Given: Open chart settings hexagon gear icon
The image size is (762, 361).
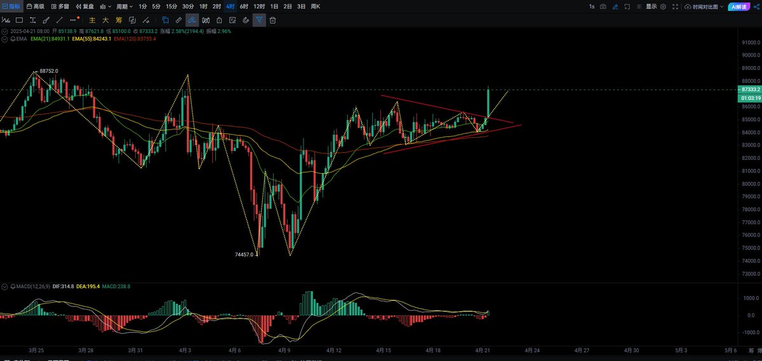Looking at the screenshot, I should tap(664, 6).
